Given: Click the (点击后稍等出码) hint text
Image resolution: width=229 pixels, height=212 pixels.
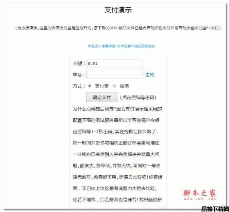Looking at the screenshot, I should [138, 98].
